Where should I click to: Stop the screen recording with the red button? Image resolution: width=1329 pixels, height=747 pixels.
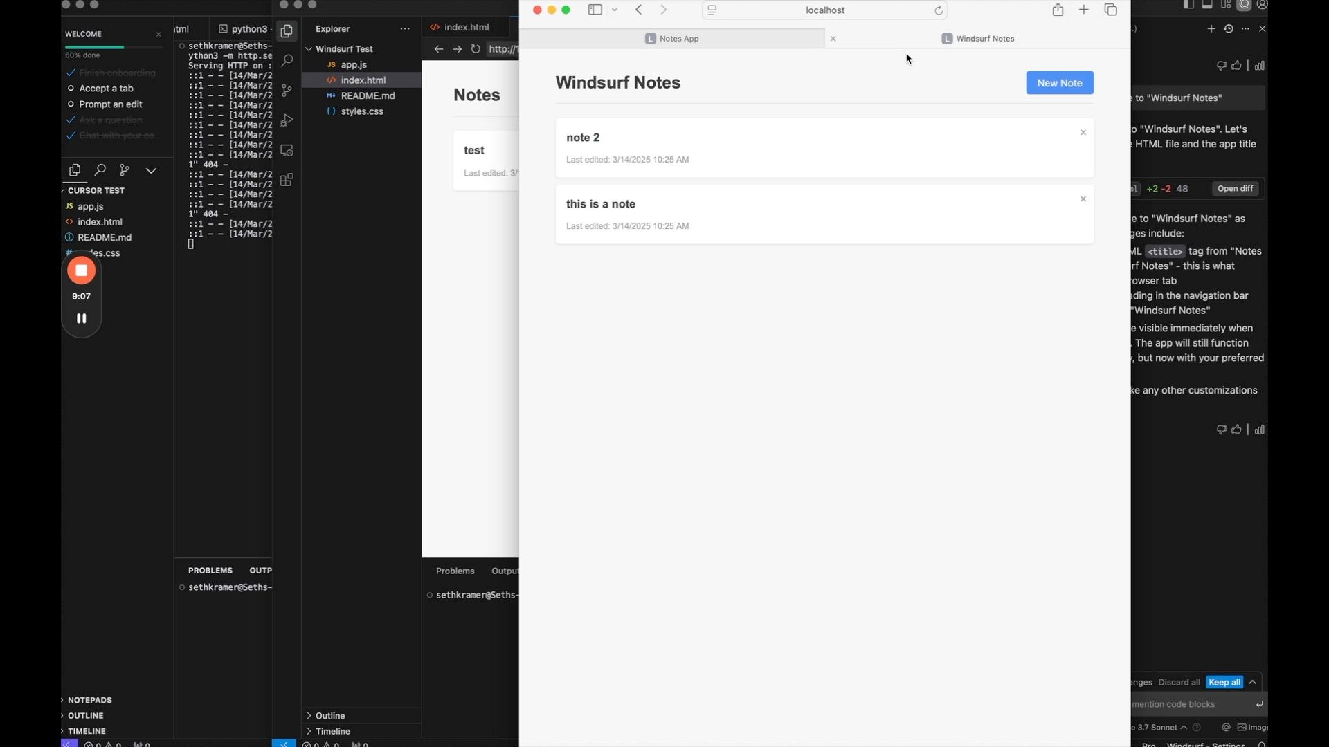[81, 270]
